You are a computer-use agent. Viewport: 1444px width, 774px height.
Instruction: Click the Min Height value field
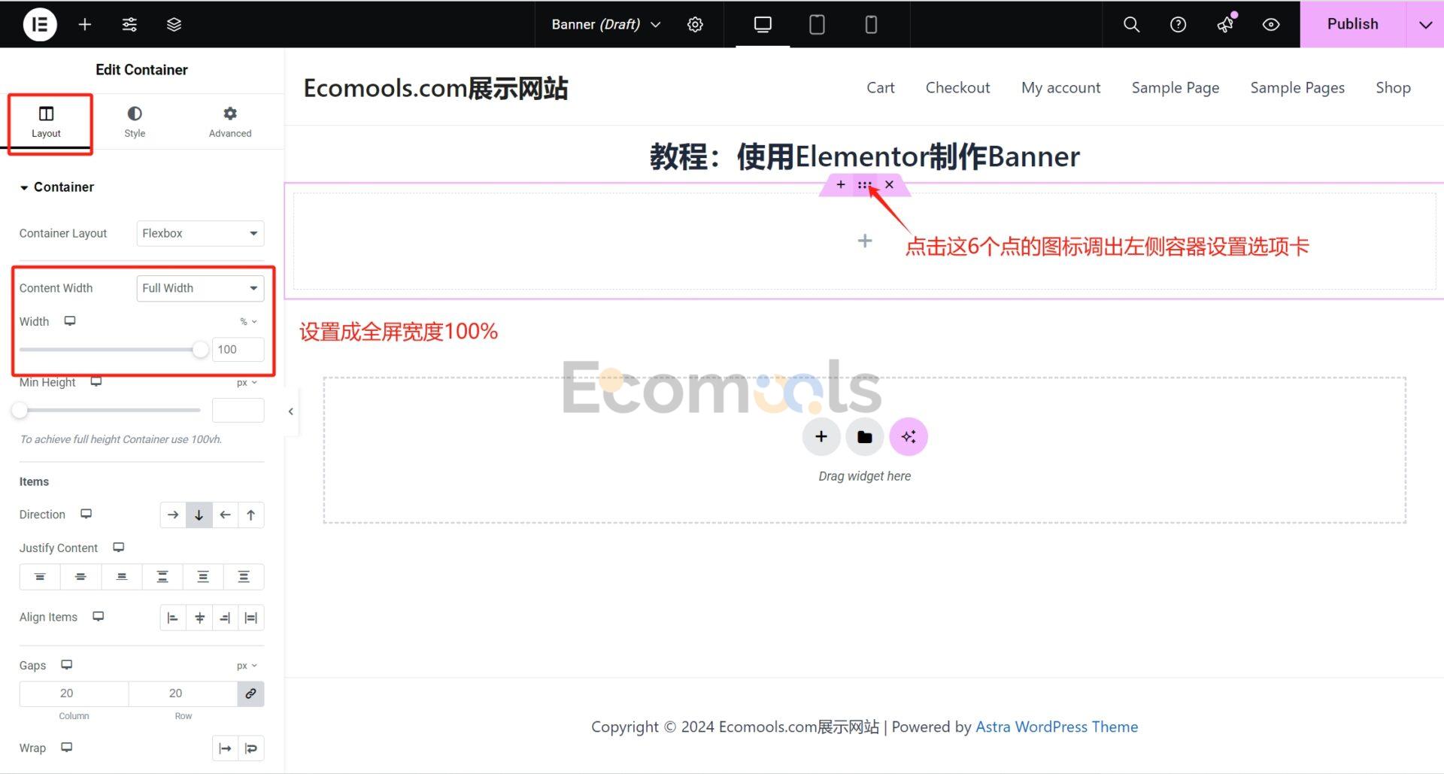238,410
